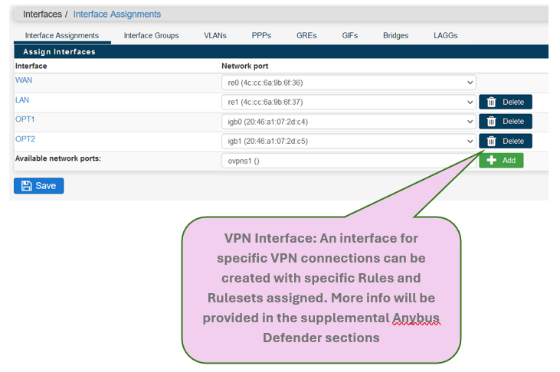560x372 pixels.
Task: Switch to the GIFs tab
Action: coord(351,36)
